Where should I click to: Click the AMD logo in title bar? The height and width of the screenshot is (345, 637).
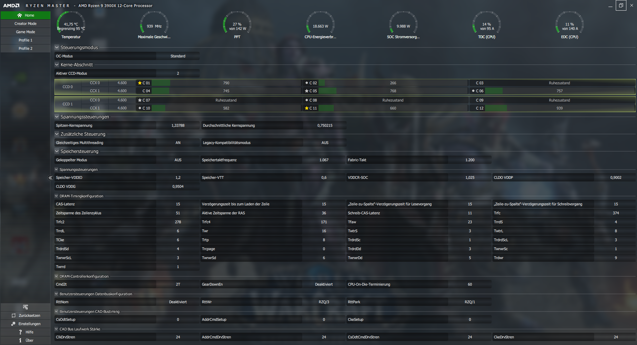(11, 6)
